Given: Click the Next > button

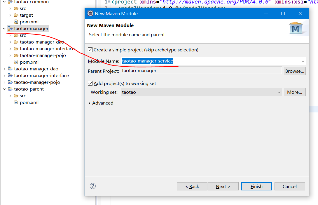Looking at the screenshot, I should pyautogui.click(x=223, y=186).
